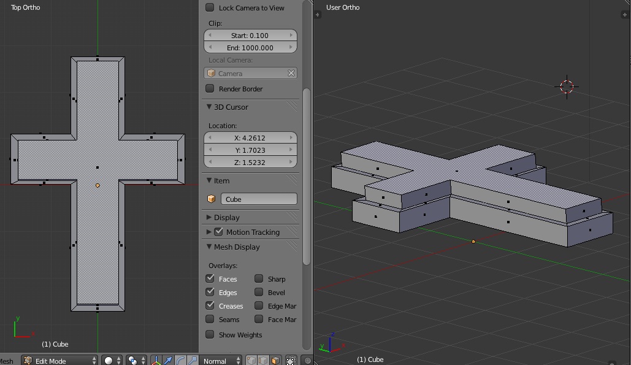Click the 3D manipulator toggle icon

click(x=156, y=361)
